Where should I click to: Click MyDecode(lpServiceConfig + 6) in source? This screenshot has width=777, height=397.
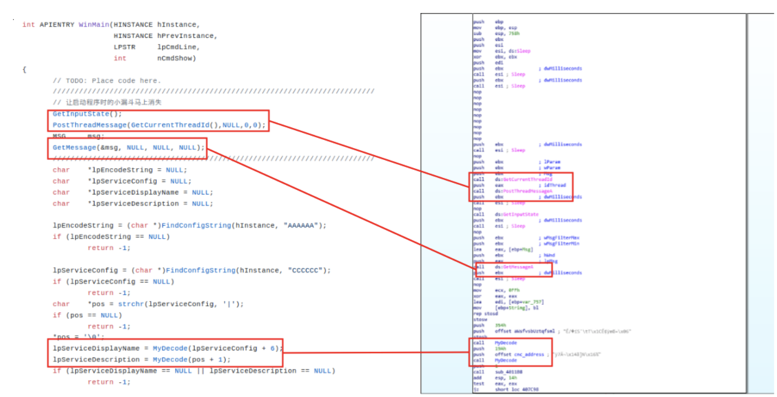(218, 348)
